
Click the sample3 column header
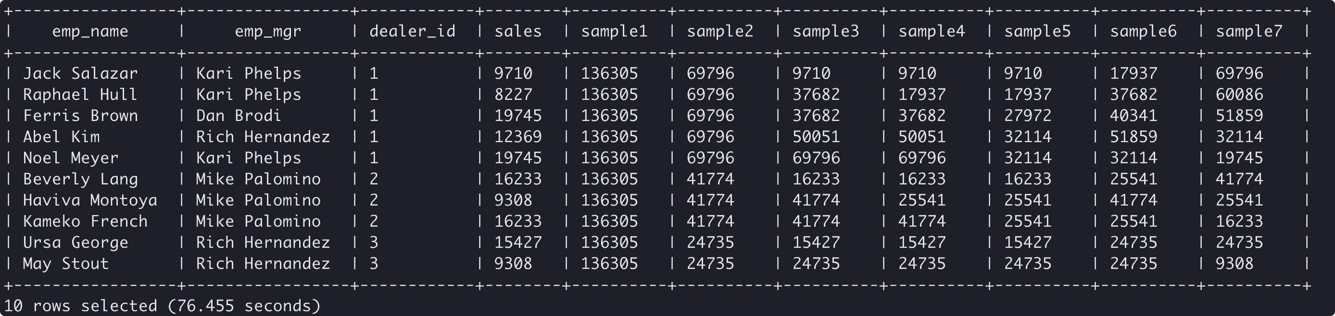pyautogui.click(x=826, y=32)
